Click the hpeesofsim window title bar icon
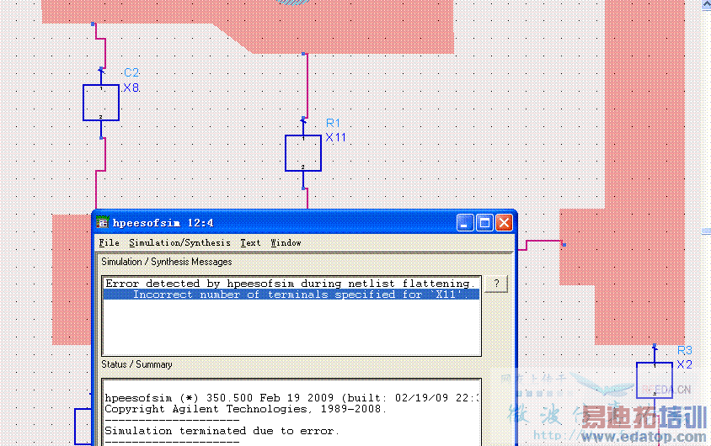This screenshot has width=711, height=446. [x=103, y=222]
